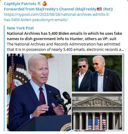This screenshot has width=128, height=134.
Task: Click the blue vertical link-preview bar
Action: (x=4, y=78)
